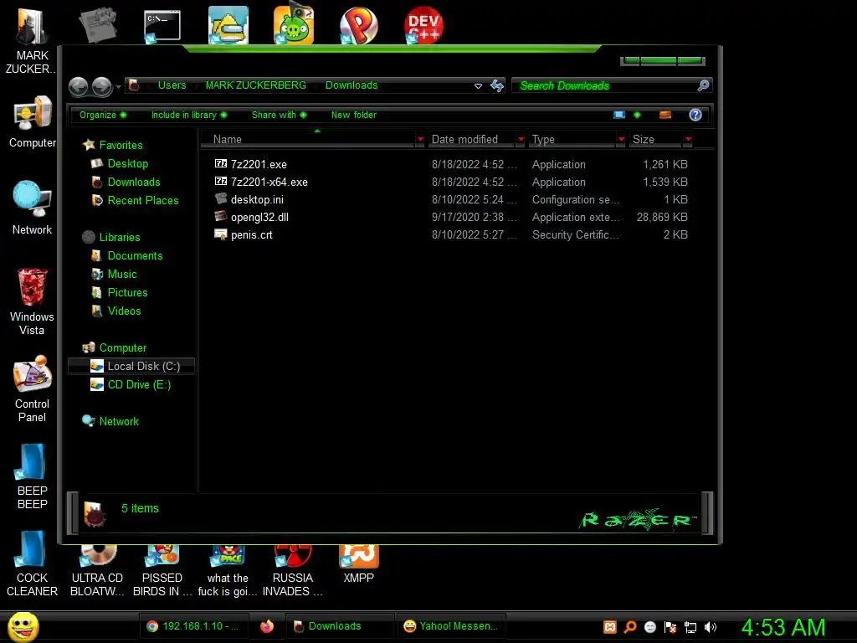Open the command prompt desktop shortcut
Screen dimensions: 857x643
tap(162, 26)
